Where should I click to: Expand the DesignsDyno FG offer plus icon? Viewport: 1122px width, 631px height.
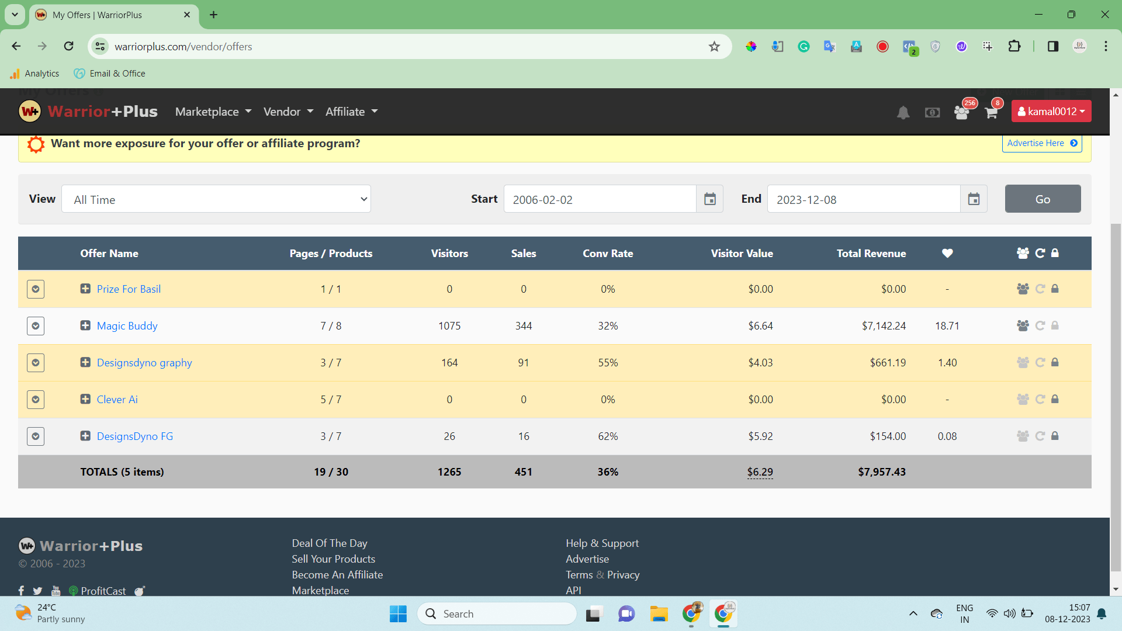[x=85, y=436]
